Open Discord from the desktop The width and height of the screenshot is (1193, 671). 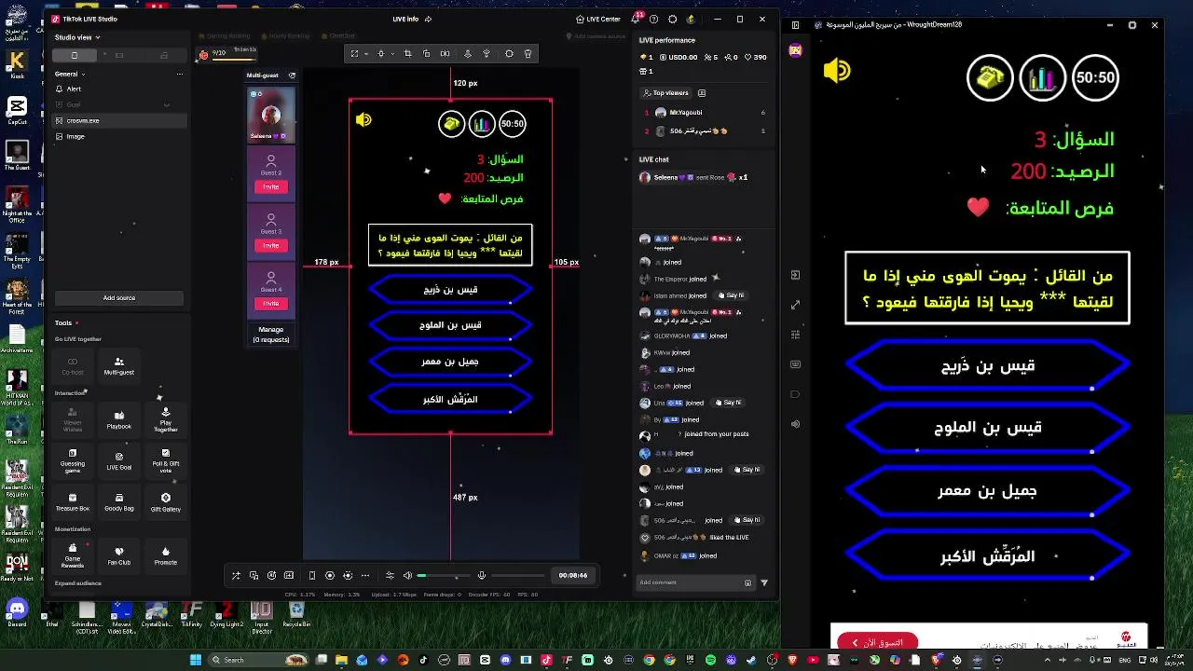tap(17, 611)
